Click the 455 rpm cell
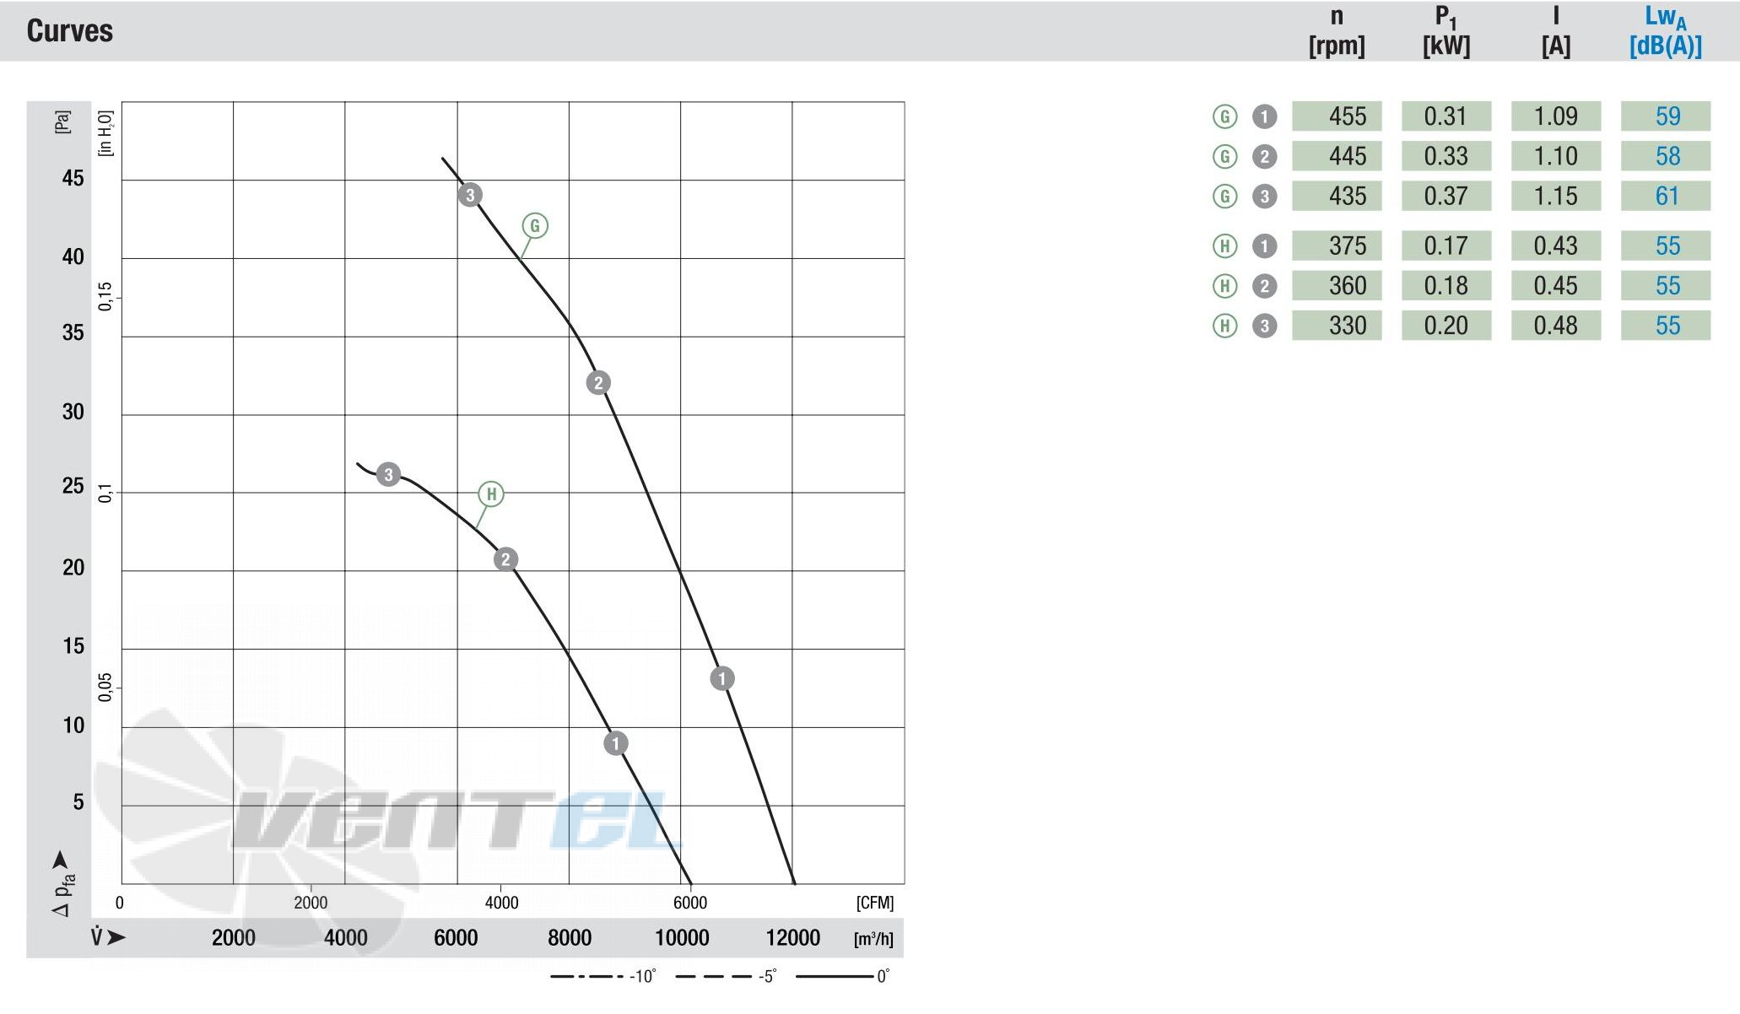Image resolution: width=1740 pixels, height=1014 pixels. pyautogui.click(x=1337, y=116)
